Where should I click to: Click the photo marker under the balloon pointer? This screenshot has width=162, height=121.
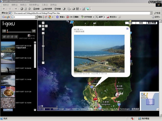pyautogui.click(x=94, y=89)
